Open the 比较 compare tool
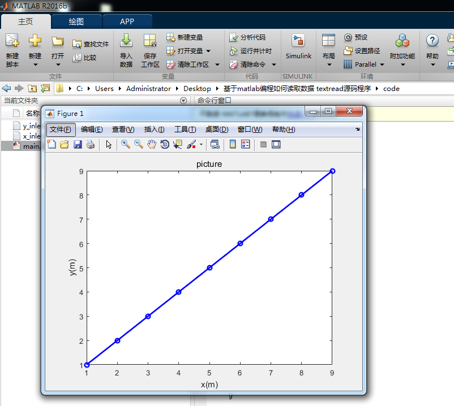The image size is (454, 406). tap(84, 58)
